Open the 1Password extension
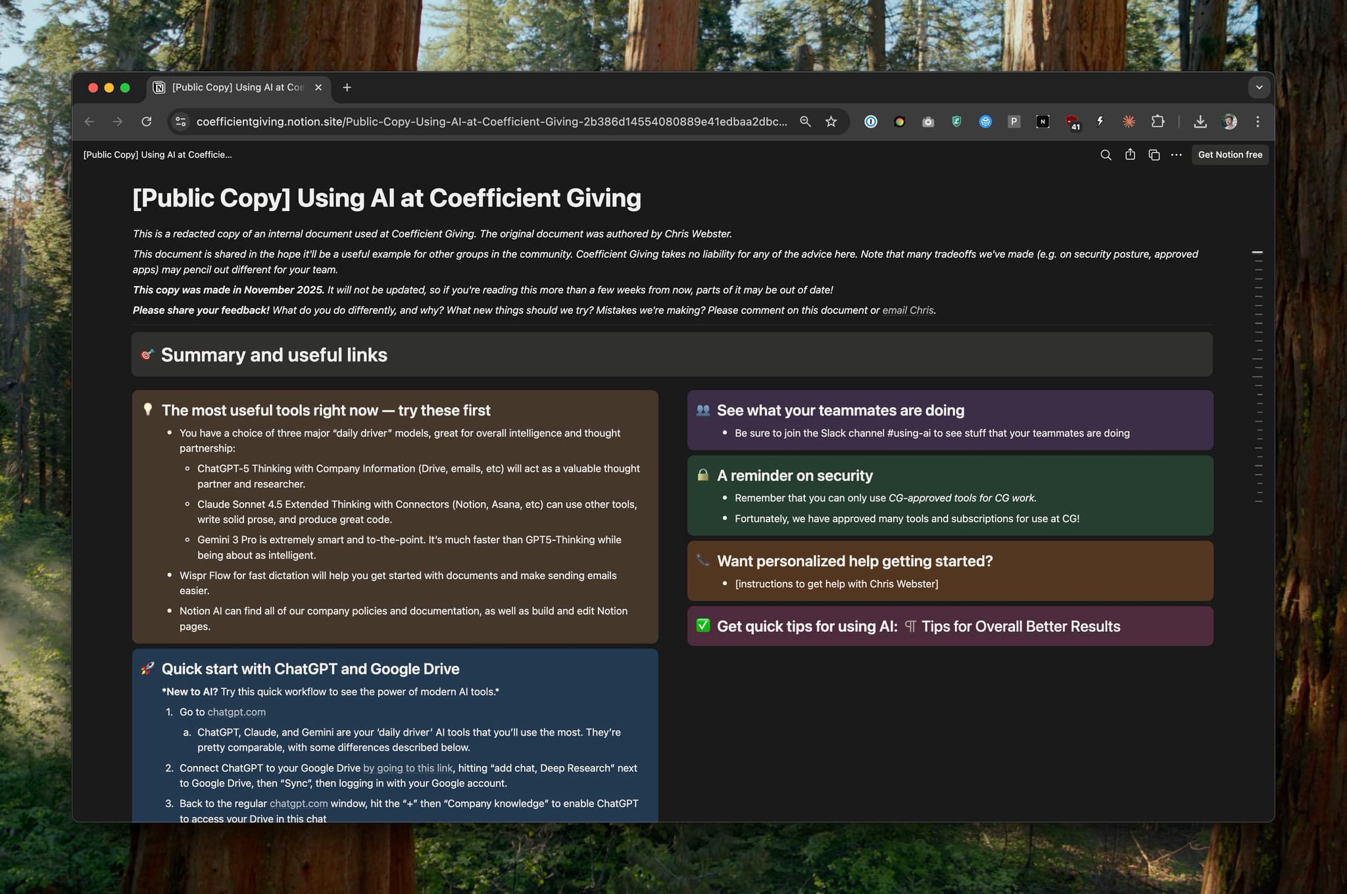This screenshot has height=894, width=1347. coord(871,122)
